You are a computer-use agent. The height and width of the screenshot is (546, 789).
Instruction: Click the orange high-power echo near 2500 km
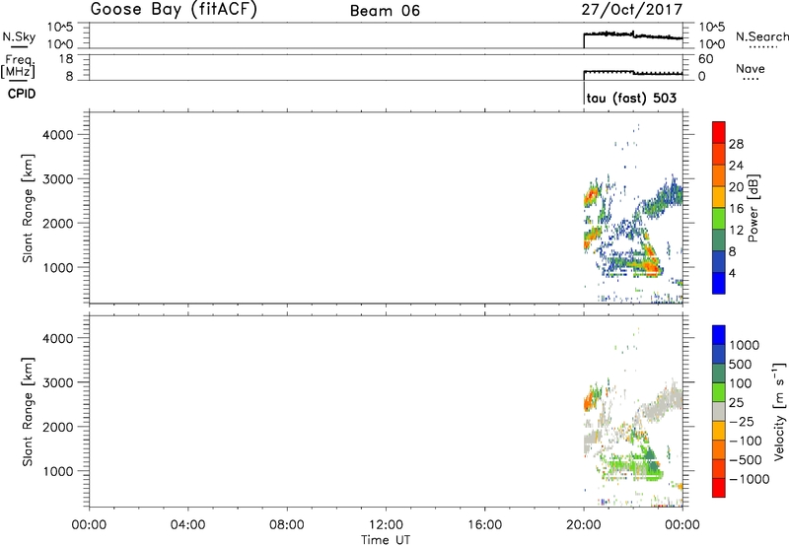pos(591,195)
